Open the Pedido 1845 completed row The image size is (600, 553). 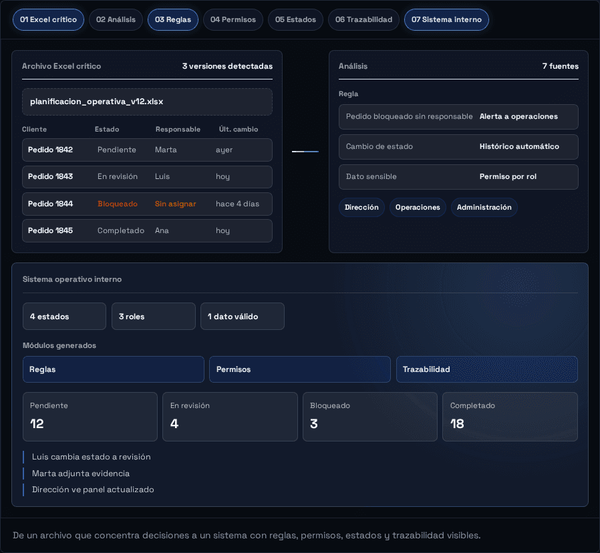(147, 230)
